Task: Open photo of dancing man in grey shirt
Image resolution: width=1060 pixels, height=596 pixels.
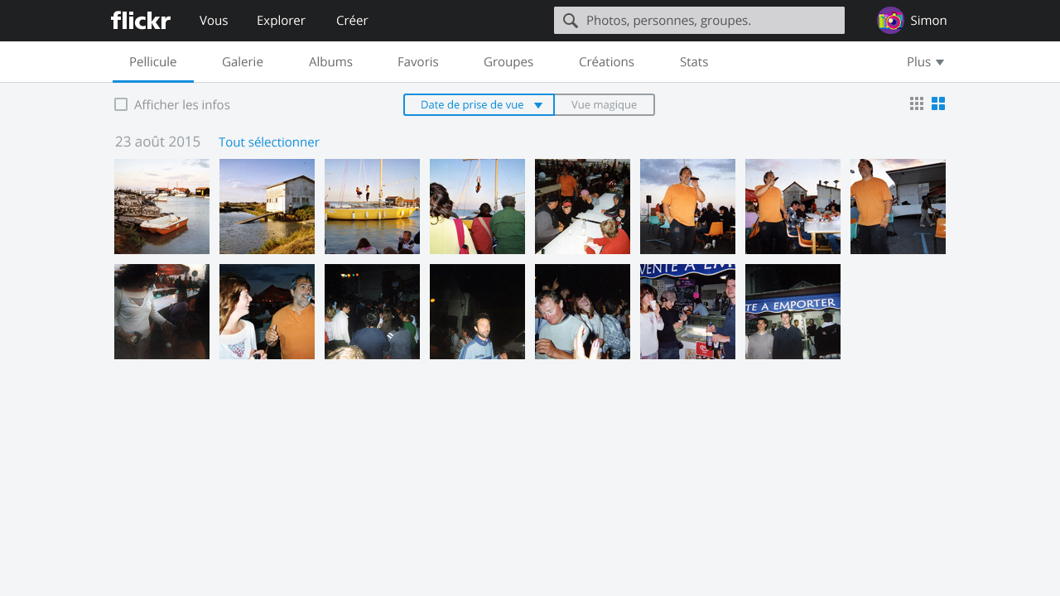Action: point(582,311)
